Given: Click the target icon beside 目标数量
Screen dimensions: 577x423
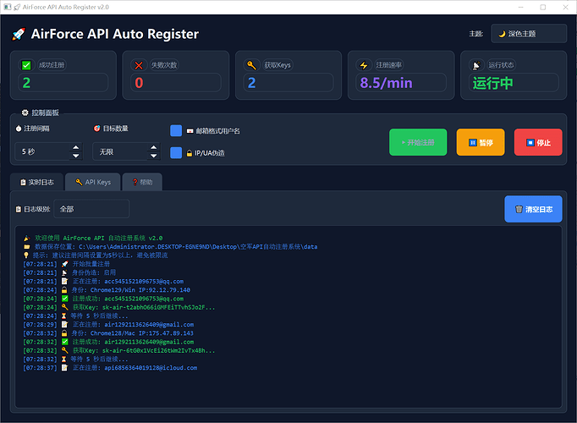Looking at the screenshot, I should click(96, 129).
